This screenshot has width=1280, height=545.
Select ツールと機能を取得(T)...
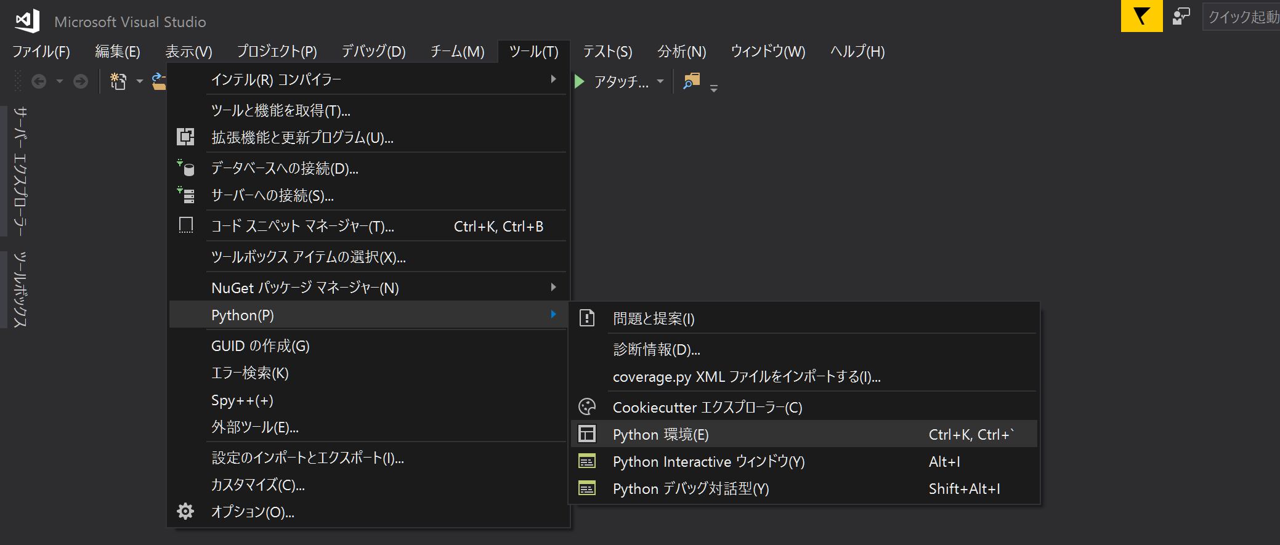[368, 110]
